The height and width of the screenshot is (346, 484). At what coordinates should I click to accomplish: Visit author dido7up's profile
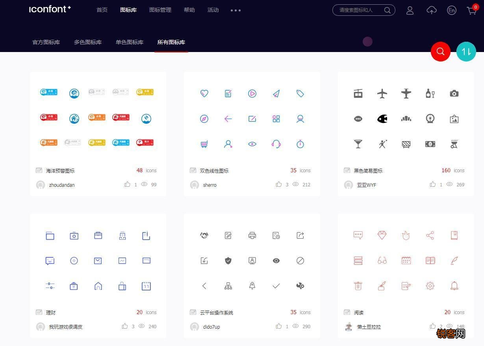coord(211,327)
